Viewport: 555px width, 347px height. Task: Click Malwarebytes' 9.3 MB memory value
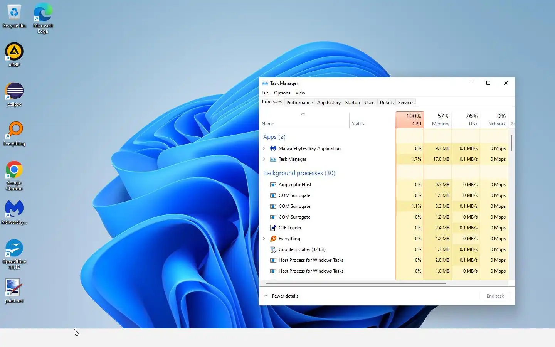[x=442, y=148]
